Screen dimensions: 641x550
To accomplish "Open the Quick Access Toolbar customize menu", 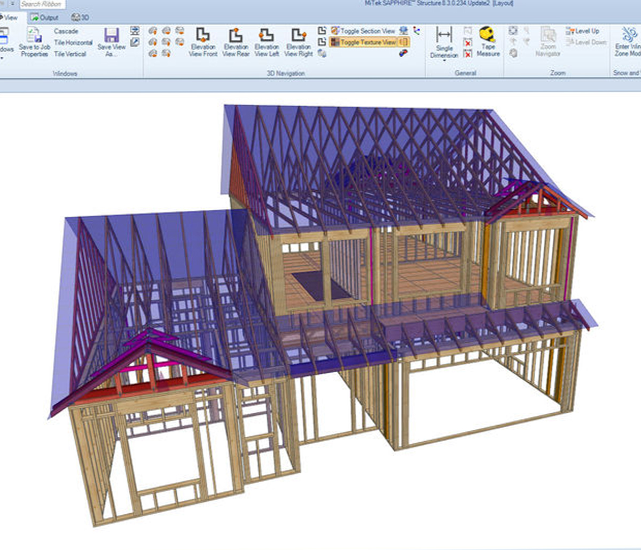I will [x=12, y=4].
